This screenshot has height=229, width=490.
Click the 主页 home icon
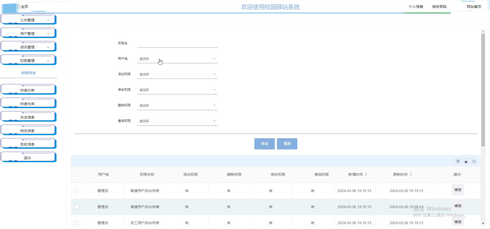point(19,7)
